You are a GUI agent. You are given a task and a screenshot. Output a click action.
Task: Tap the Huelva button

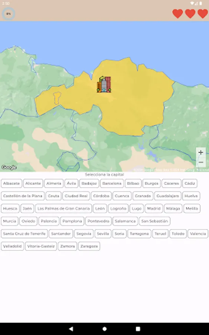[191, 196]
